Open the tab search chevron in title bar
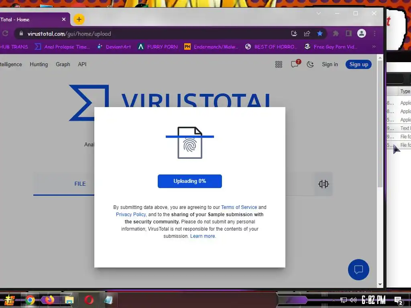This screenshot has width=411, height=308. [319, 13]
